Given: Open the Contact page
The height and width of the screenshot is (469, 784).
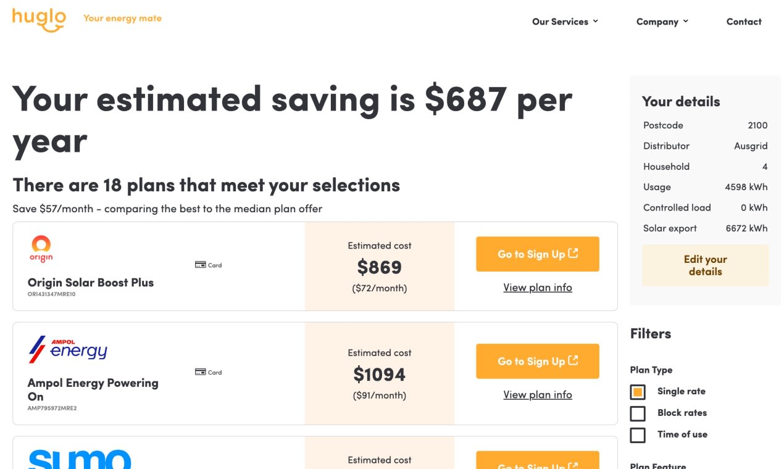Looking at the screenshot, I should 744,22.
